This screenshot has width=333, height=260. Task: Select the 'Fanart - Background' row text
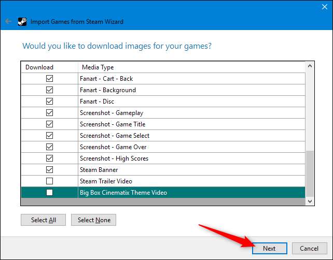pyautogui.click(x=108, y=90)
